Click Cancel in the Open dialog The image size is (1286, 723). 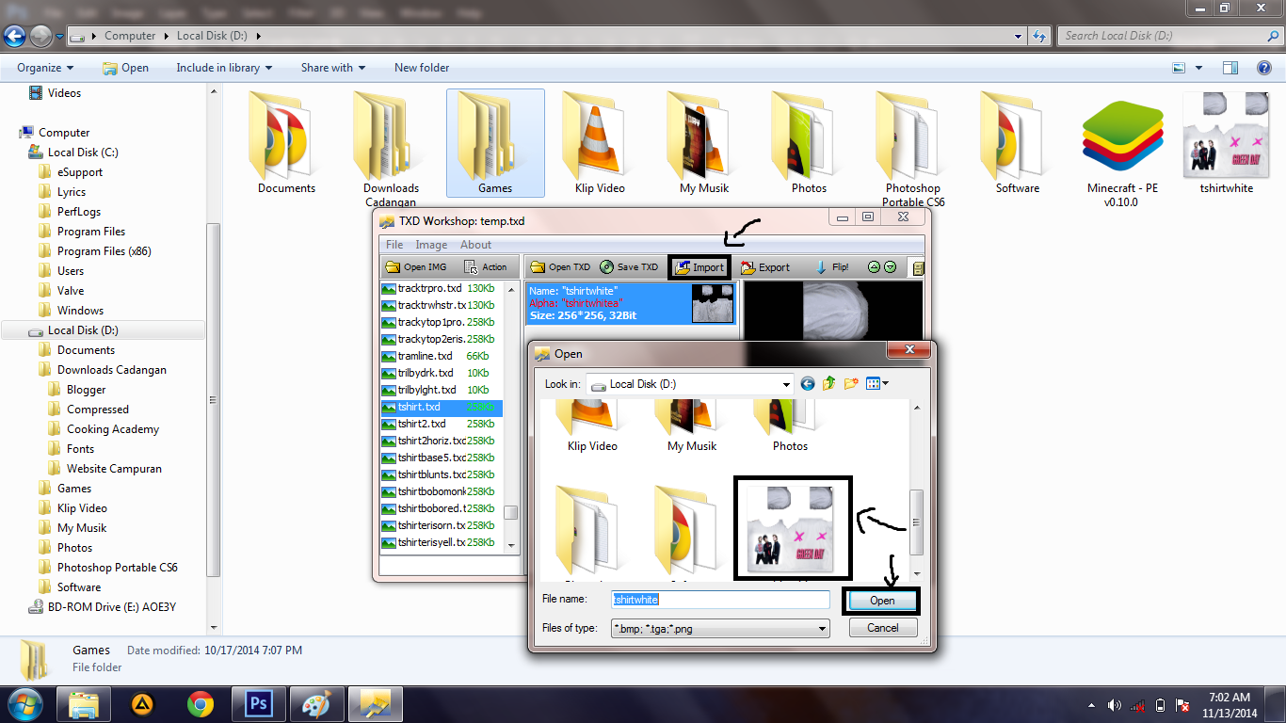882,628
